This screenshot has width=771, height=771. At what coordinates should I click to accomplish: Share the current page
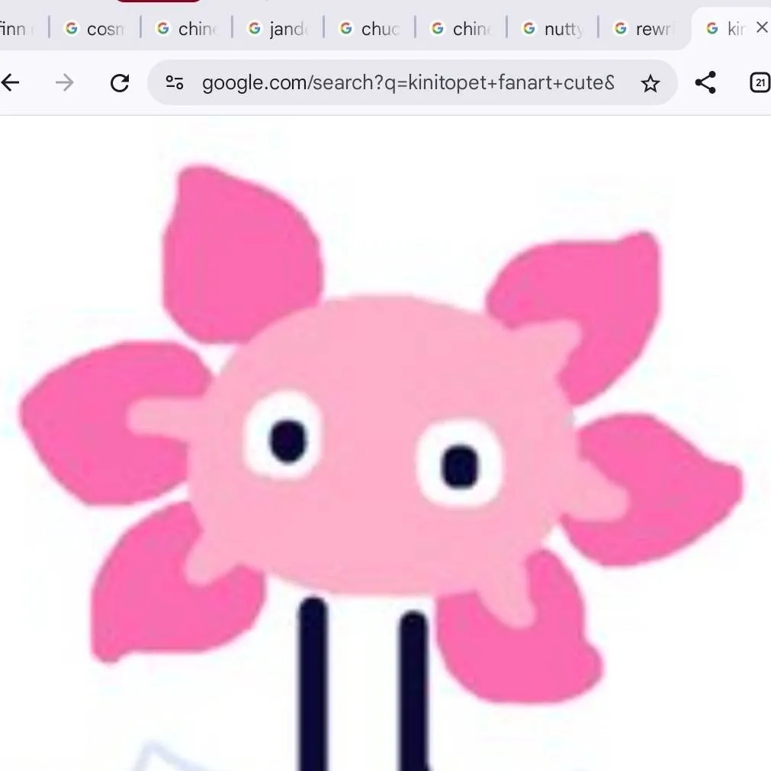point(705,82)
